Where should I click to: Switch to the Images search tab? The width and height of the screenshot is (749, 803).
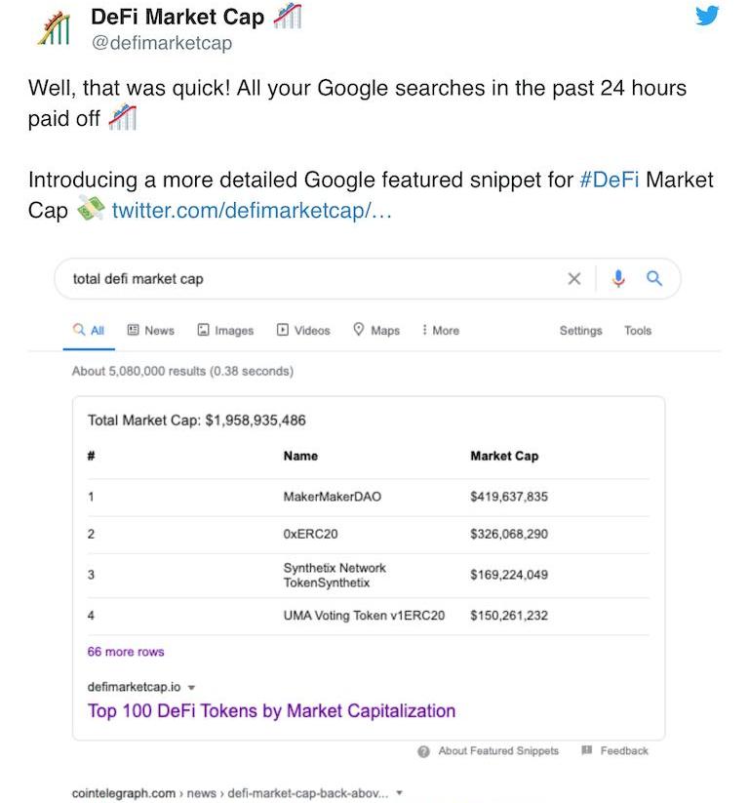click(225, 331)
